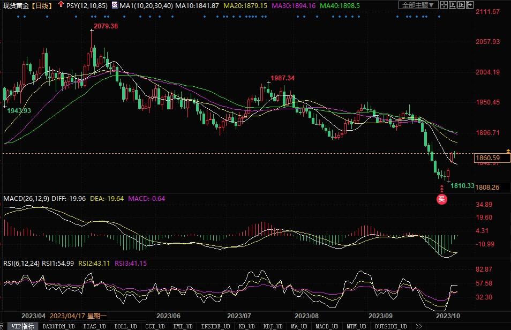This screenshot has width=511, height=330.
Task: Open the 全部主题 dropdown
Action: coord(419,5)
